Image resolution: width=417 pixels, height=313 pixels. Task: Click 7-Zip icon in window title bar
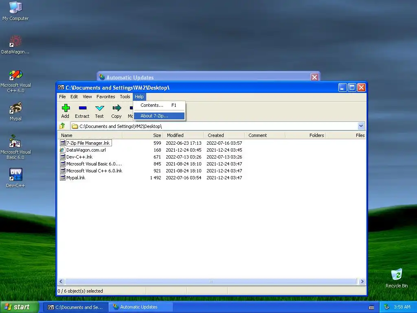[x=61, y=87]
